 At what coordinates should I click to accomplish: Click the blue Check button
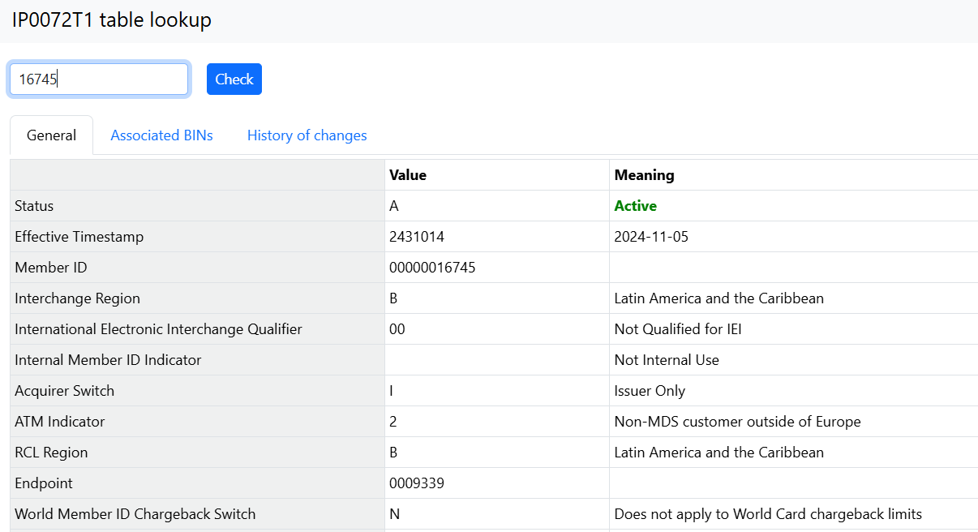(234, 79)
